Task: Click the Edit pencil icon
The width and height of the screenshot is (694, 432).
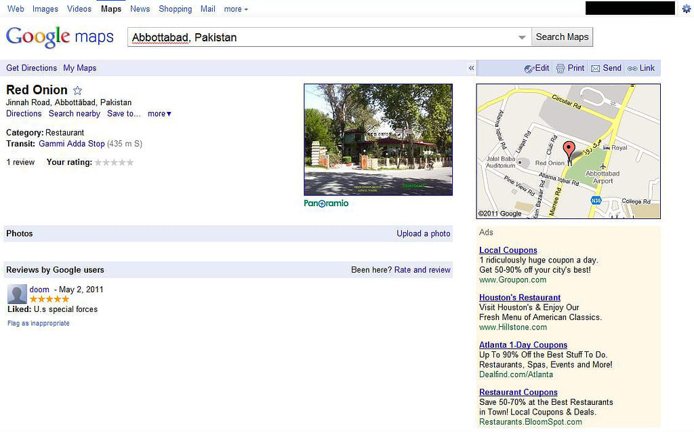Action: click(529, 68)
